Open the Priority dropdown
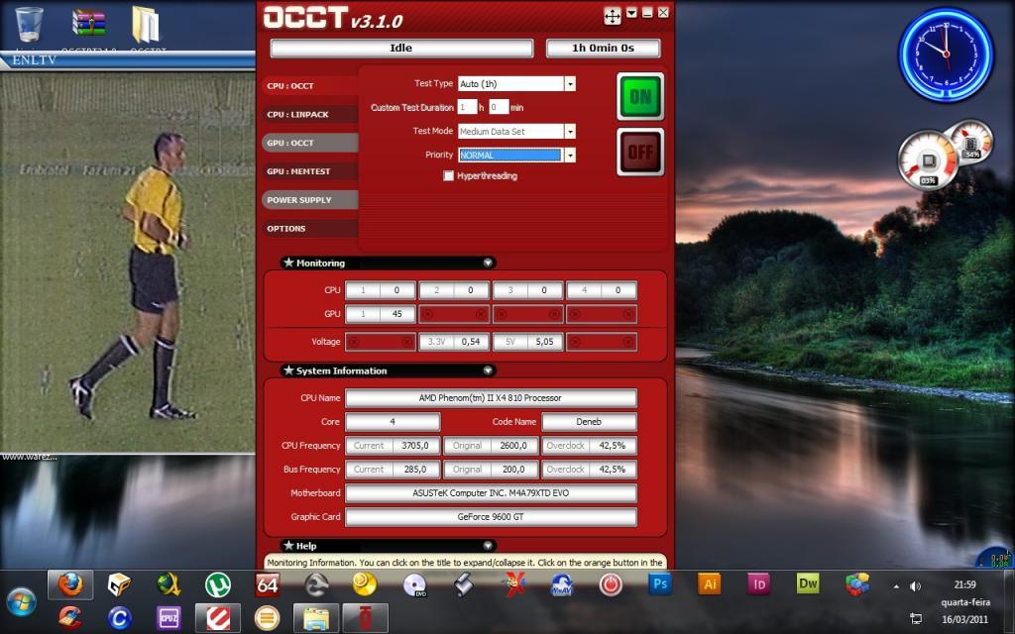Viewport: 1015px width, 634px height. [570, 156]
